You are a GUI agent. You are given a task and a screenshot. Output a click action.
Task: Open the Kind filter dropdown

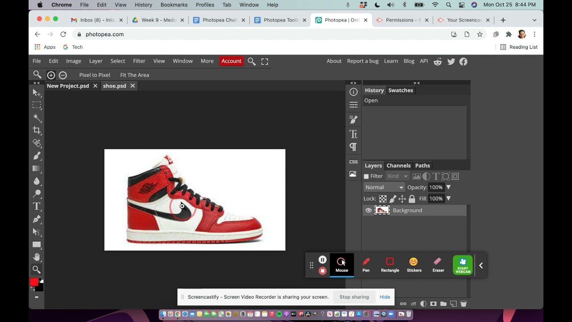[x=397, y=176]
